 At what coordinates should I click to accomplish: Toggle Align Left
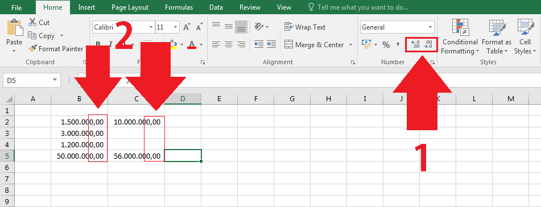tap(216, 44)
